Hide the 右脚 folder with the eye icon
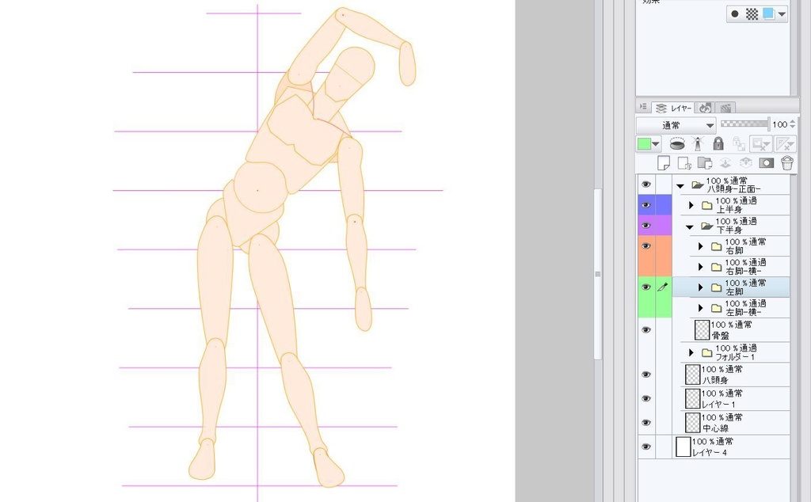 coord(646,246)
